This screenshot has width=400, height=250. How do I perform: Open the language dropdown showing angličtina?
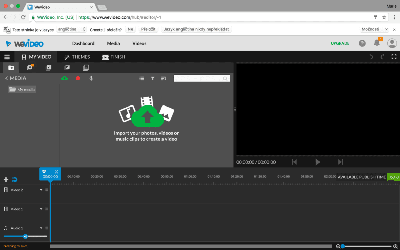(71, 29)
